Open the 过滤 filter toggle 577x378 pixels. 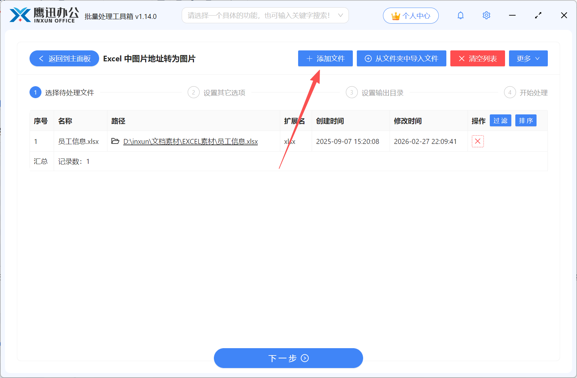[500, 120]
